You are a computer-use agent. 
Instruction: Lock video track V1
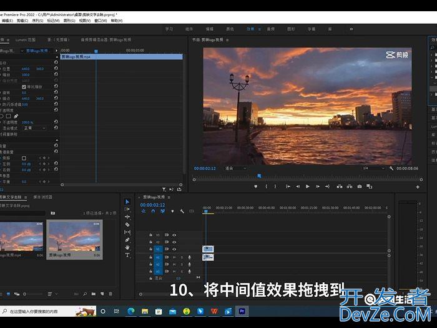(x=150, y=249)
